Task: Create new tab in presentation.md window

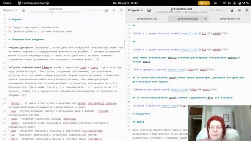Action: click(149, 10)
